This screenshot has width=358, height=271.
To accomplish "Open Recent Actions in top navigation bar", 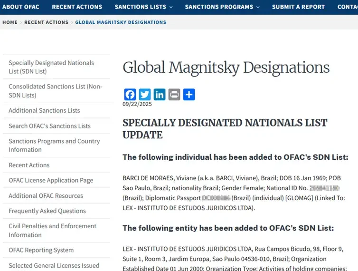I will click(x=77, y=7).
